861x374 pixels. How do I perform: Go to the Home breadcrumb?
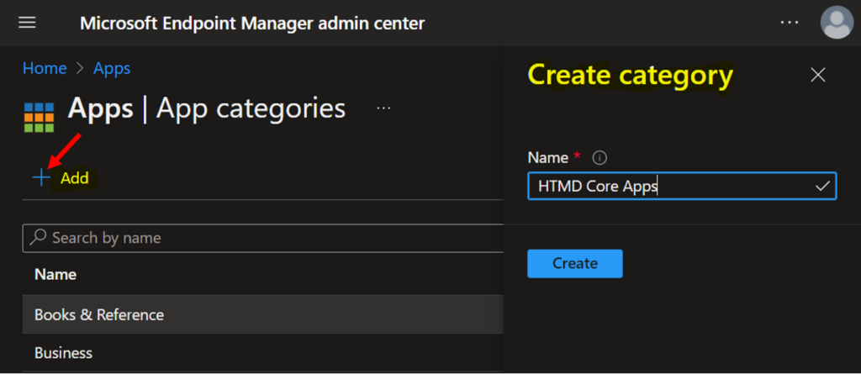[x=45, y=69]
